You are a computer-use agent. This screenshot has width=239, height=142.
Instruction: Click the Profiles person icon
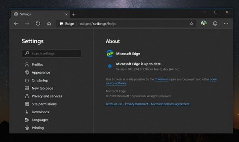click(27, 65)
